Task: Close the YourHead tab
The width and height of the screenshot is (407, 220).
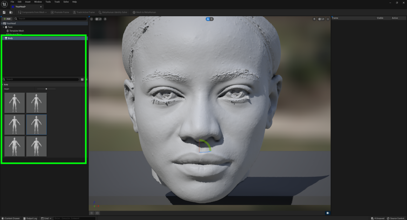Action: click(41, 7)
